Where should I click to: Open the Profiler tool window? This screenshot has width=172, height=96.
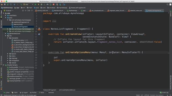(33, 93)
